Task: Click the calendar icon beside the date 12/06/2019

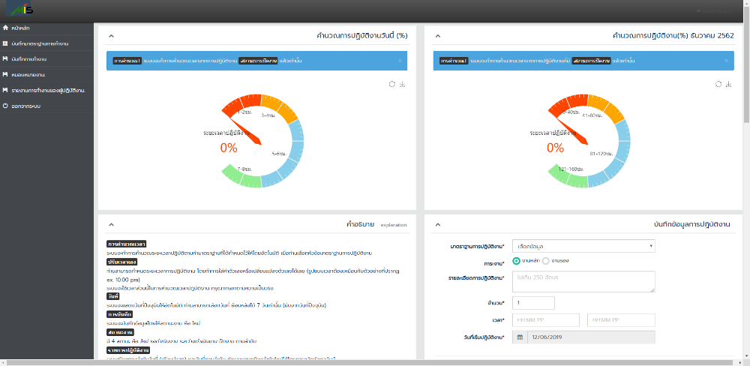Action: click(x=520, y=337)
